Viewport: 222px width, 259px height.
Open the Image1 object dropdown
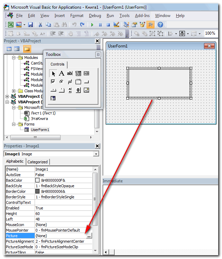tap(96, 154)
